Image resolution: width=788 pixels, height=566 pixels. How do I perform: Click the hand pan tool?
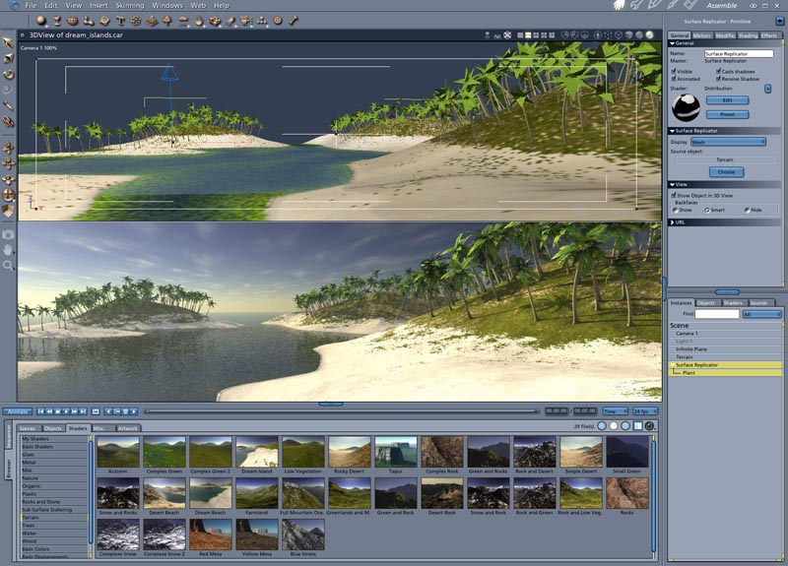tap(8, 250)
